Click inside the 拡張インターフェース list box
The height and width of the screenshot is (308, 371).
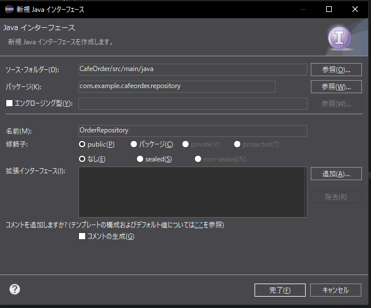coord(193,192)
